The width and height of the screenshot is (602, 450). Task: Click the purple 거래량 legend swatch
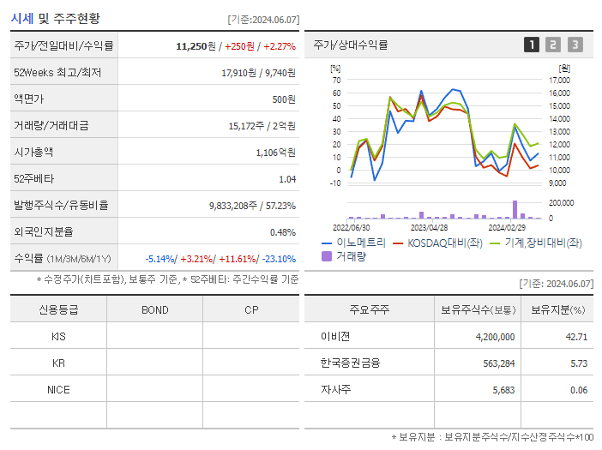[x=327, y=256]
